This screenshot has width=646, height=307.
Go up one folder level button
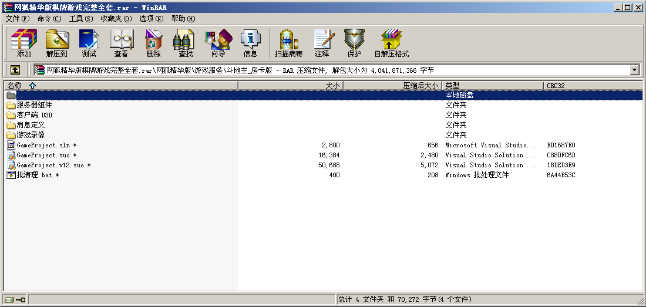(15, 70)
